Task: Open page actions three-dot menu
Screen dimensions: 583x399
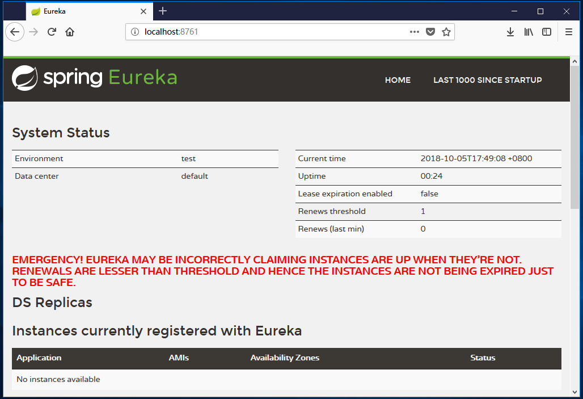Action: tap(415, 32)
